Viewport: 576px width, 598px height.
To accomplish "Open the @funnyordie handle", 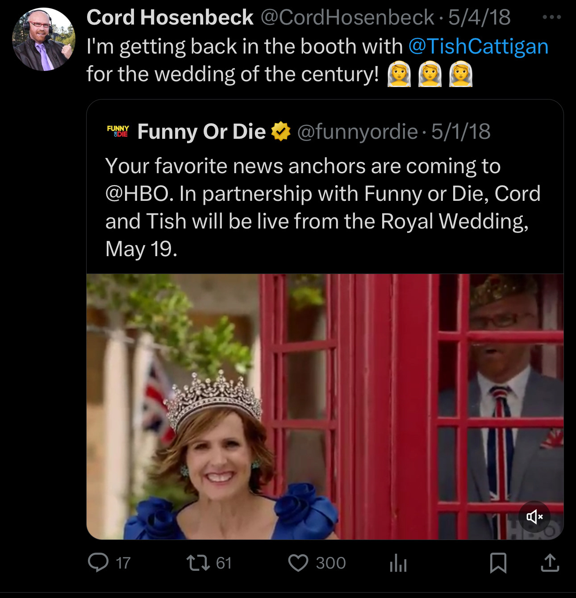I will coord(357,132).
